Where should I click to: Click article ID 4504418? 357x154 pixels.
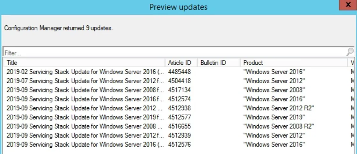coord(179,81)
